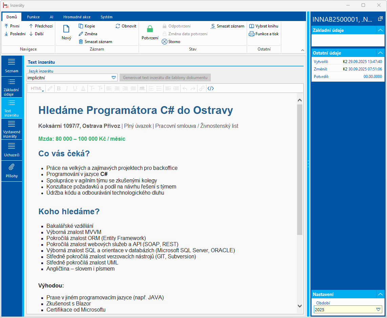Insert a bulleted list
The width and height of the screenshot is (387, 318).
(159, 88)
